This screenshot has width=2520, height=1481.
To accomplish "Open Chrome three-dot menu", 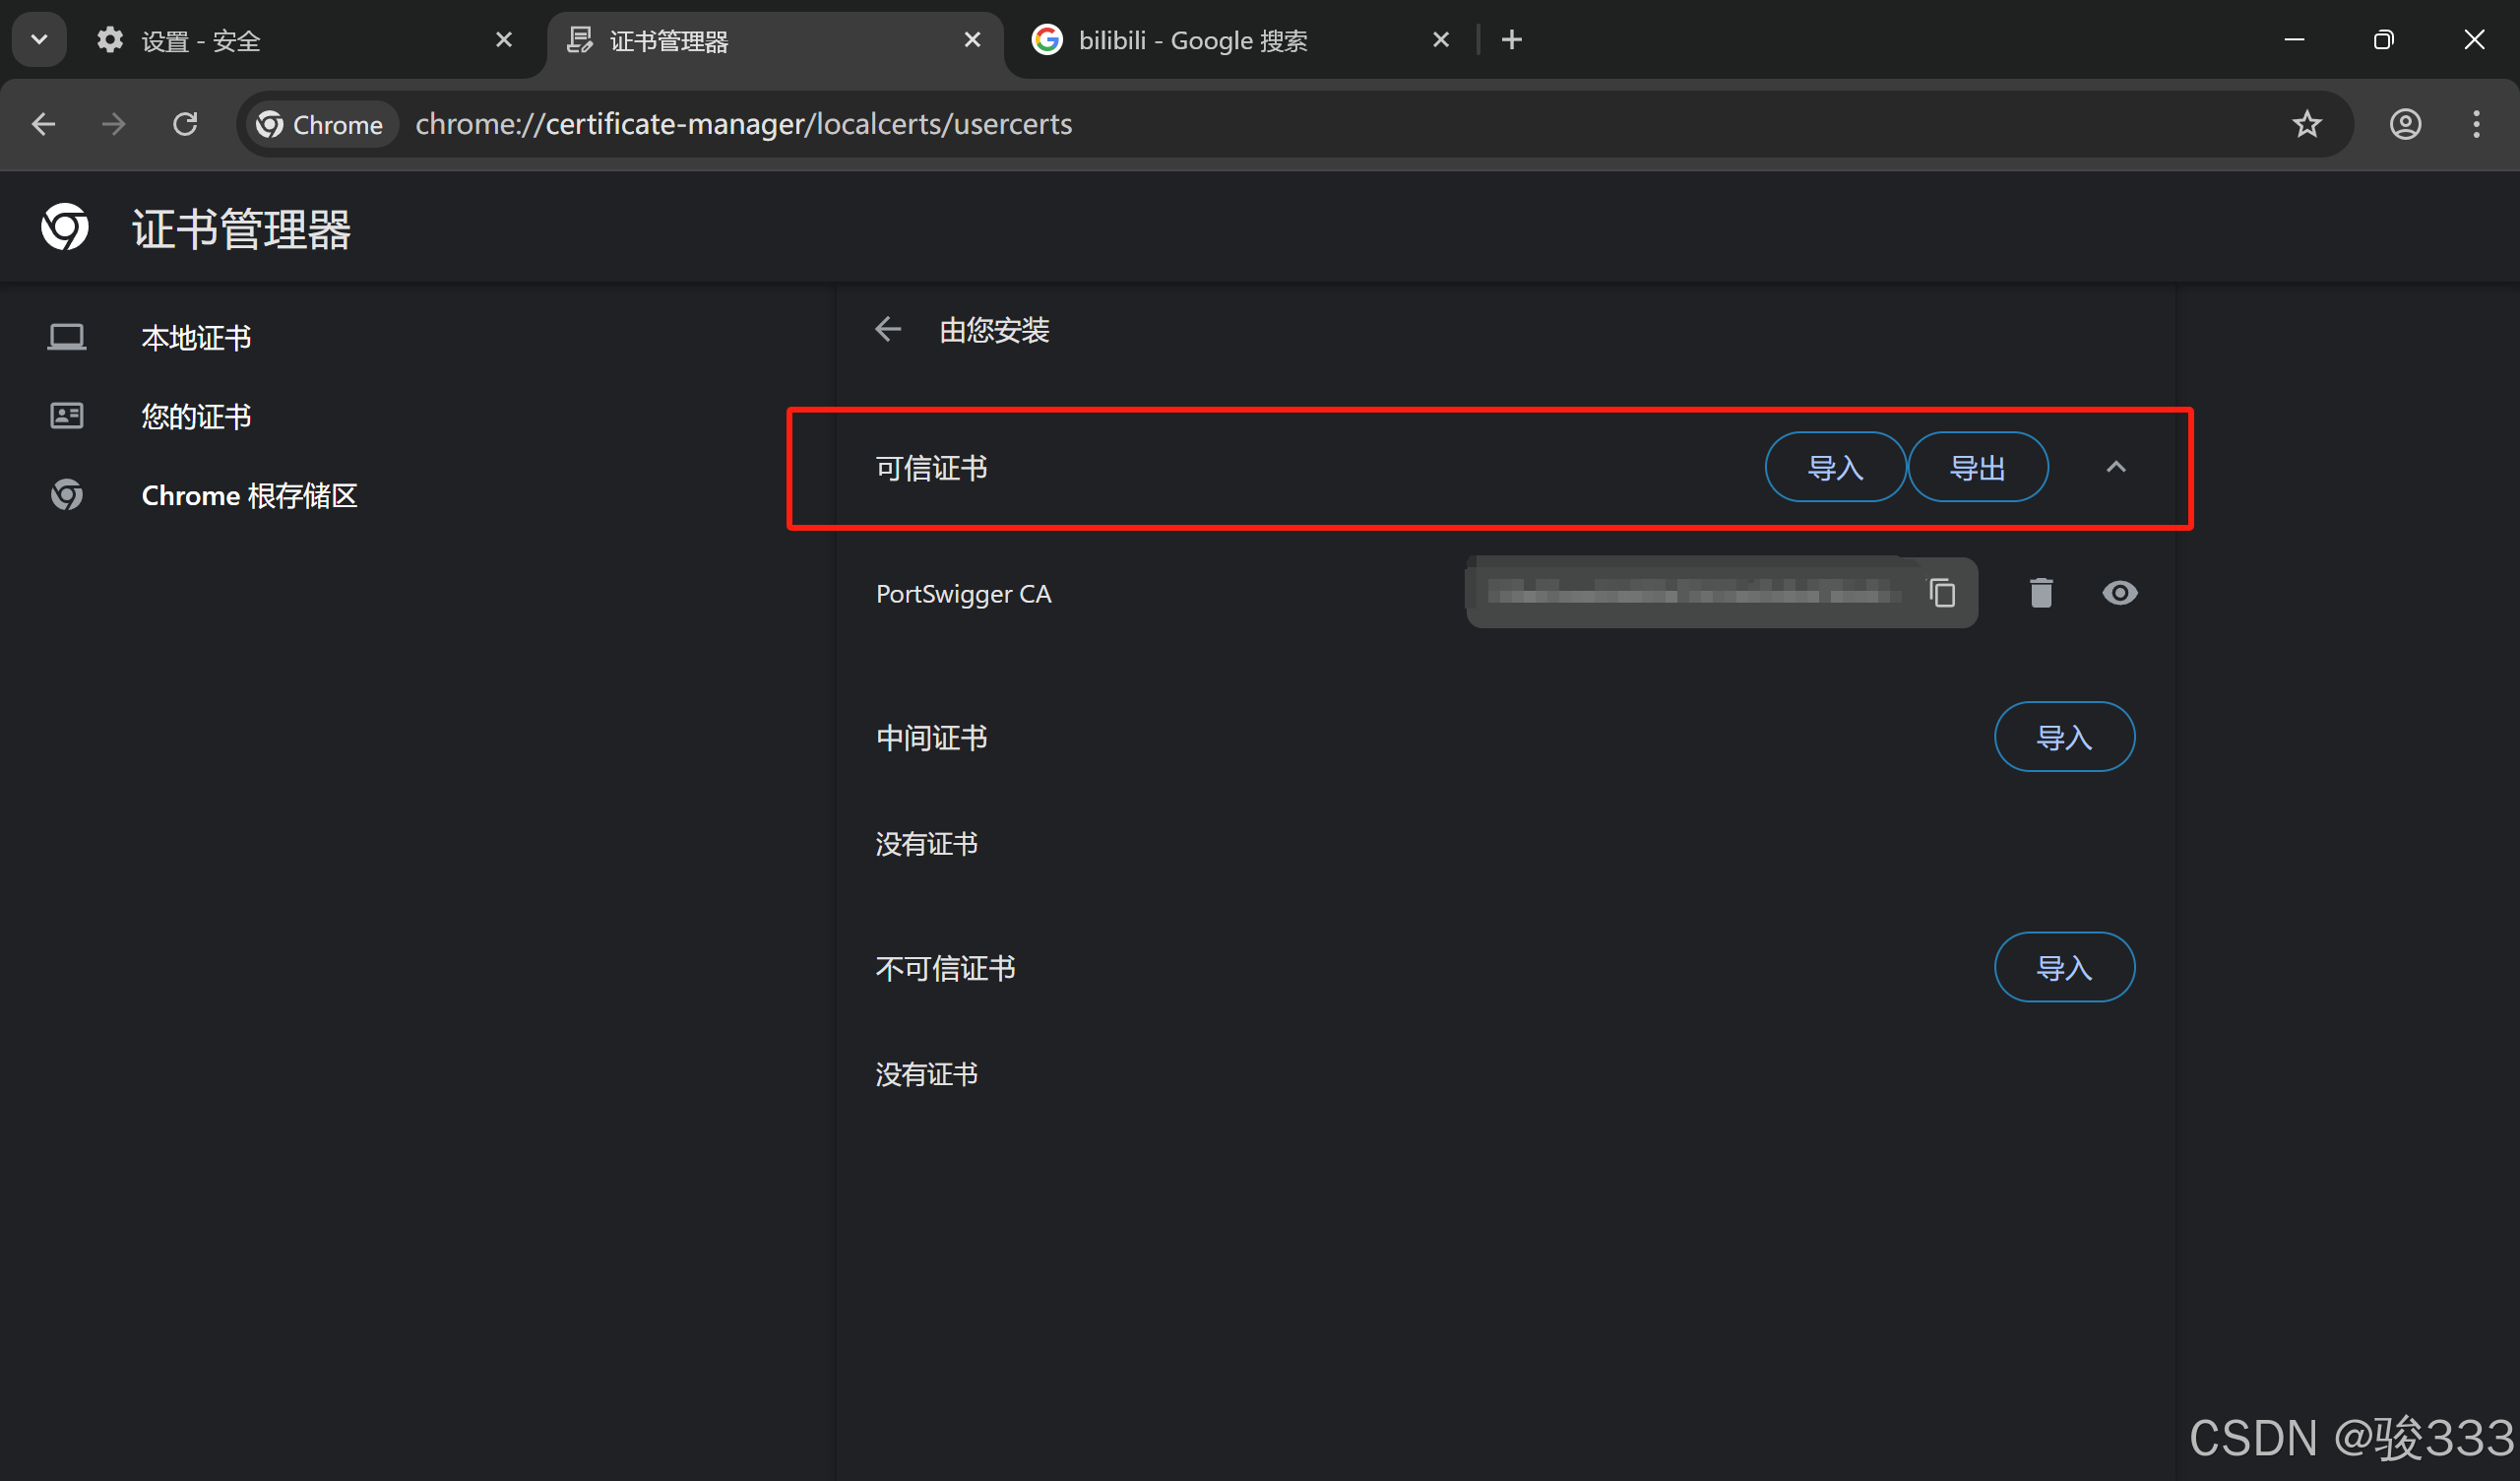I will point(2475,124).
